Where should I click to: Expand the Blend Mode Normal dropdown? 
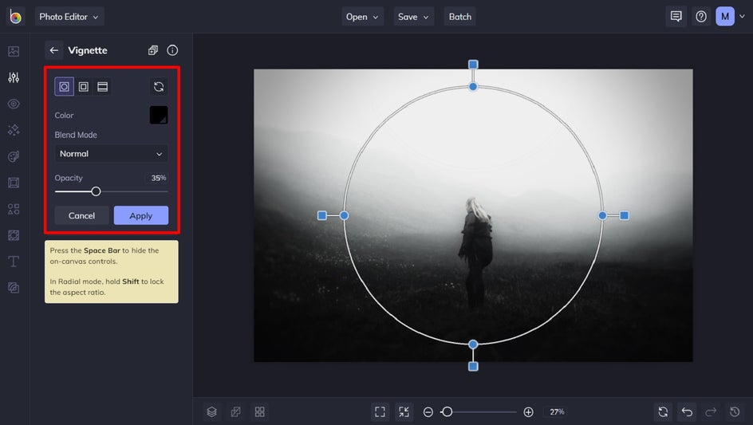coord(112,154)
